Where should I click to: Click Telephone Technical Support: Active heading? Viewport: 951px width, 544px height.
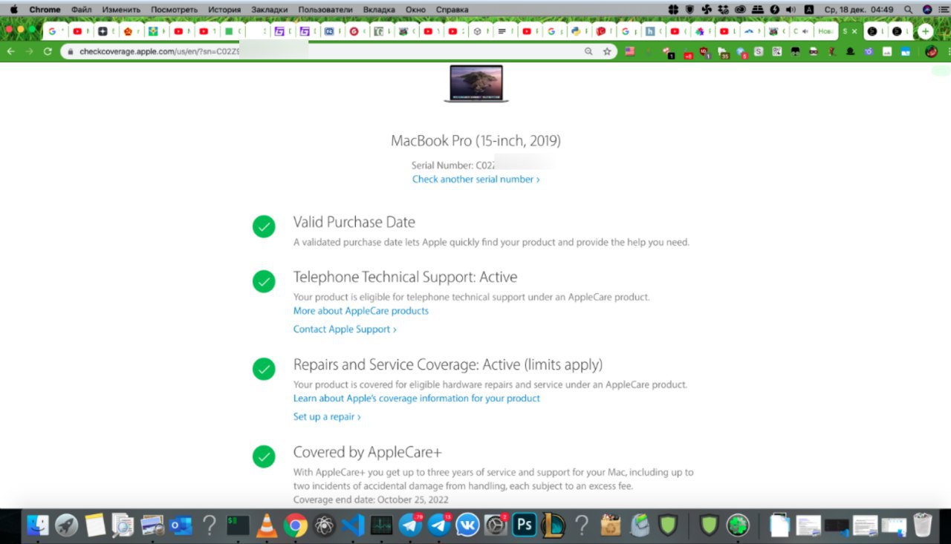coord(405,277)
